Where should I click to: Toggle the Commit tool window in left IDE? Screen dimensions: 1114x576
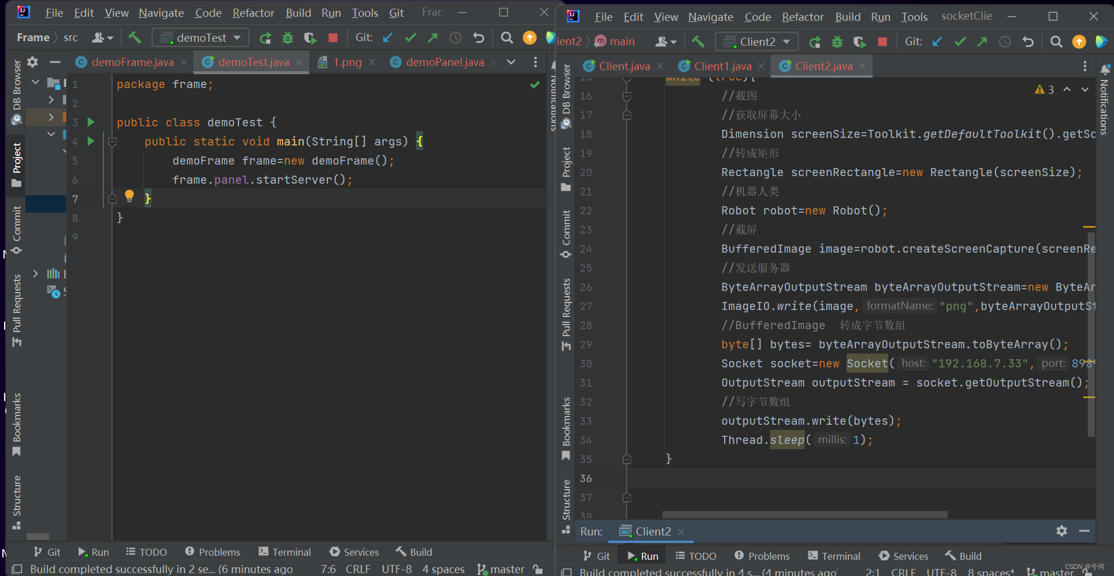pyautogui.click(x=16, y=229)
